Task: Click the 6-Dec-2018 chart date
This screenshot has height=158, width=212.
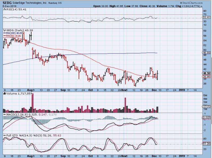Action: click(x=9, y=6)
